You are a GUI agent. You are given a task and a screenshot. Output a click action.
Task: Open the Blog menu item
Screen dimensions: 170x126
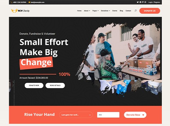[x=121, y=11]
